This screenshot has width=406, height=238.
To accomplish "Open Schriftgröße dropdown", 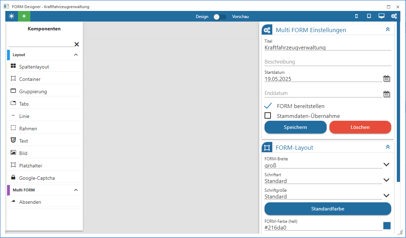I will (x=386, y=196).
